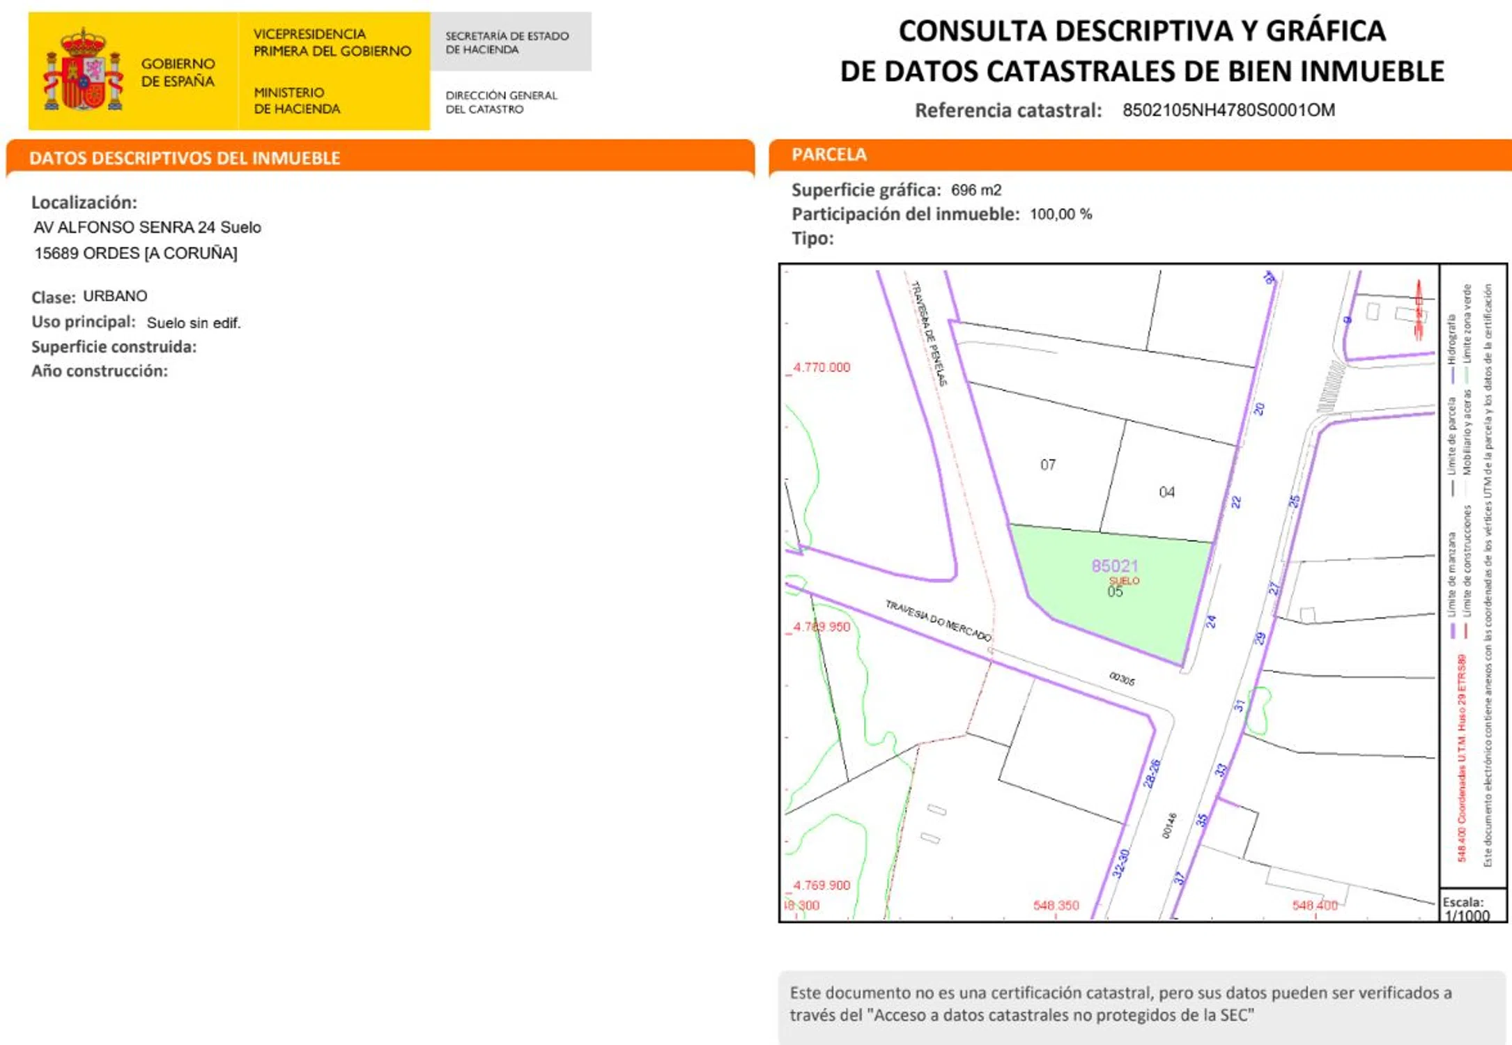1512x1045 pixels.
Task: Click parcel number 04 on the map
Action: (x=1166, y=492)
